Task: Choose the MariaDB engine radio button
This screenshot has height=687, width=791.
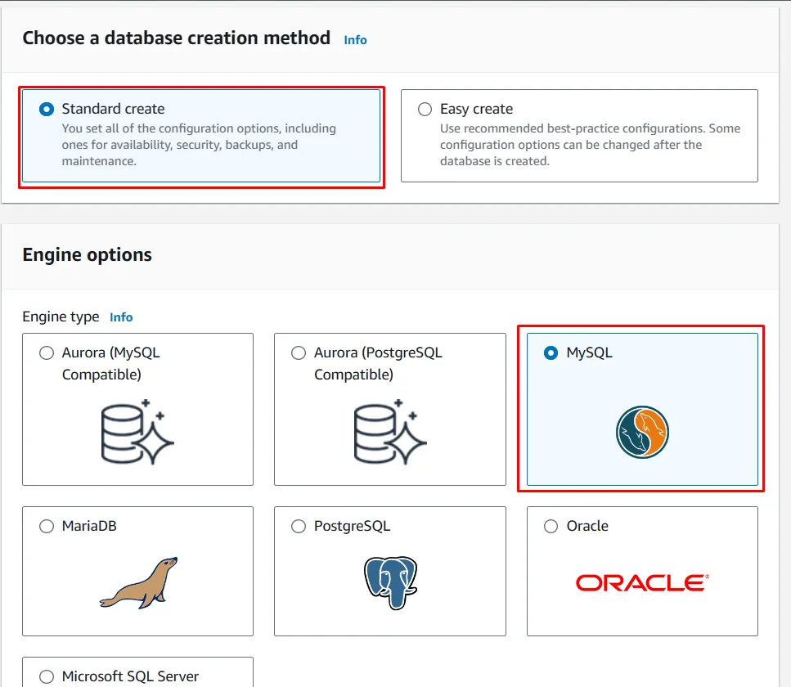Action: (47, 526)
